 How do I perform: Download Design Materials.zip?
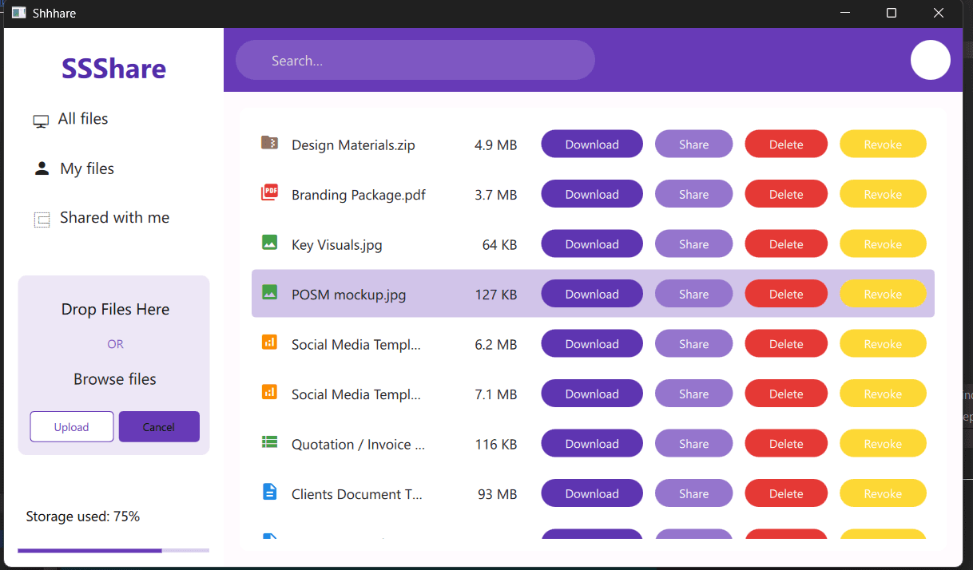[592, 144]
